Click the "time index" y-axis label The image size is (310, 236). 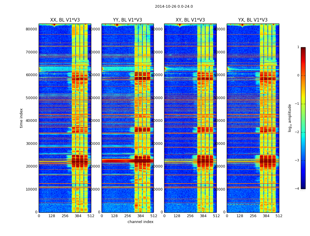point(21,118)
